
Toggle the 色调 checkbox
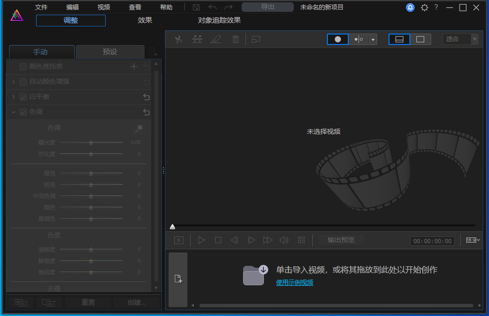(23, 112)
